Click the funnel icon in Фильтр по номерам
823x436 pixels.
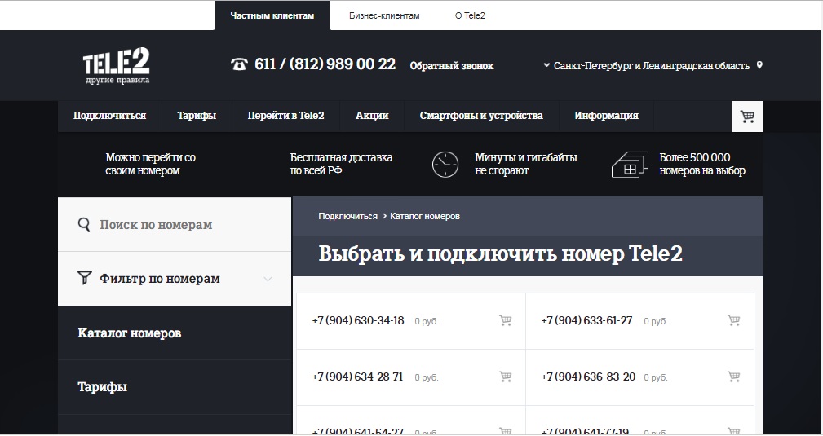point(84,278)
